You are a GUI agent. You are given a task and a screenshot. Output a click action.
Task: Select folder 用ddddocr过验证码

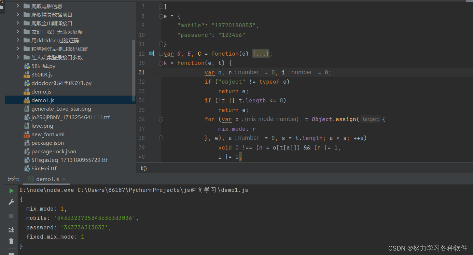pyautogui.click(x=55, y=40)
